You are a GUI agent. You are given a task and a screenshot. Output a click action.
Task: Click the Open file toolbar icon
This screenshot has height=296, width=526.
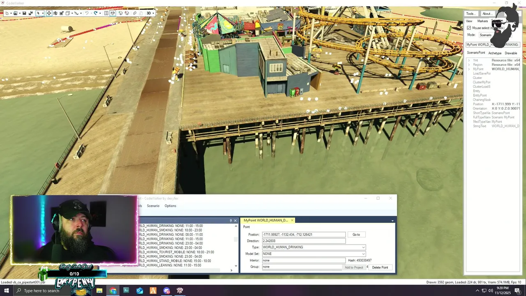[15, 13]
